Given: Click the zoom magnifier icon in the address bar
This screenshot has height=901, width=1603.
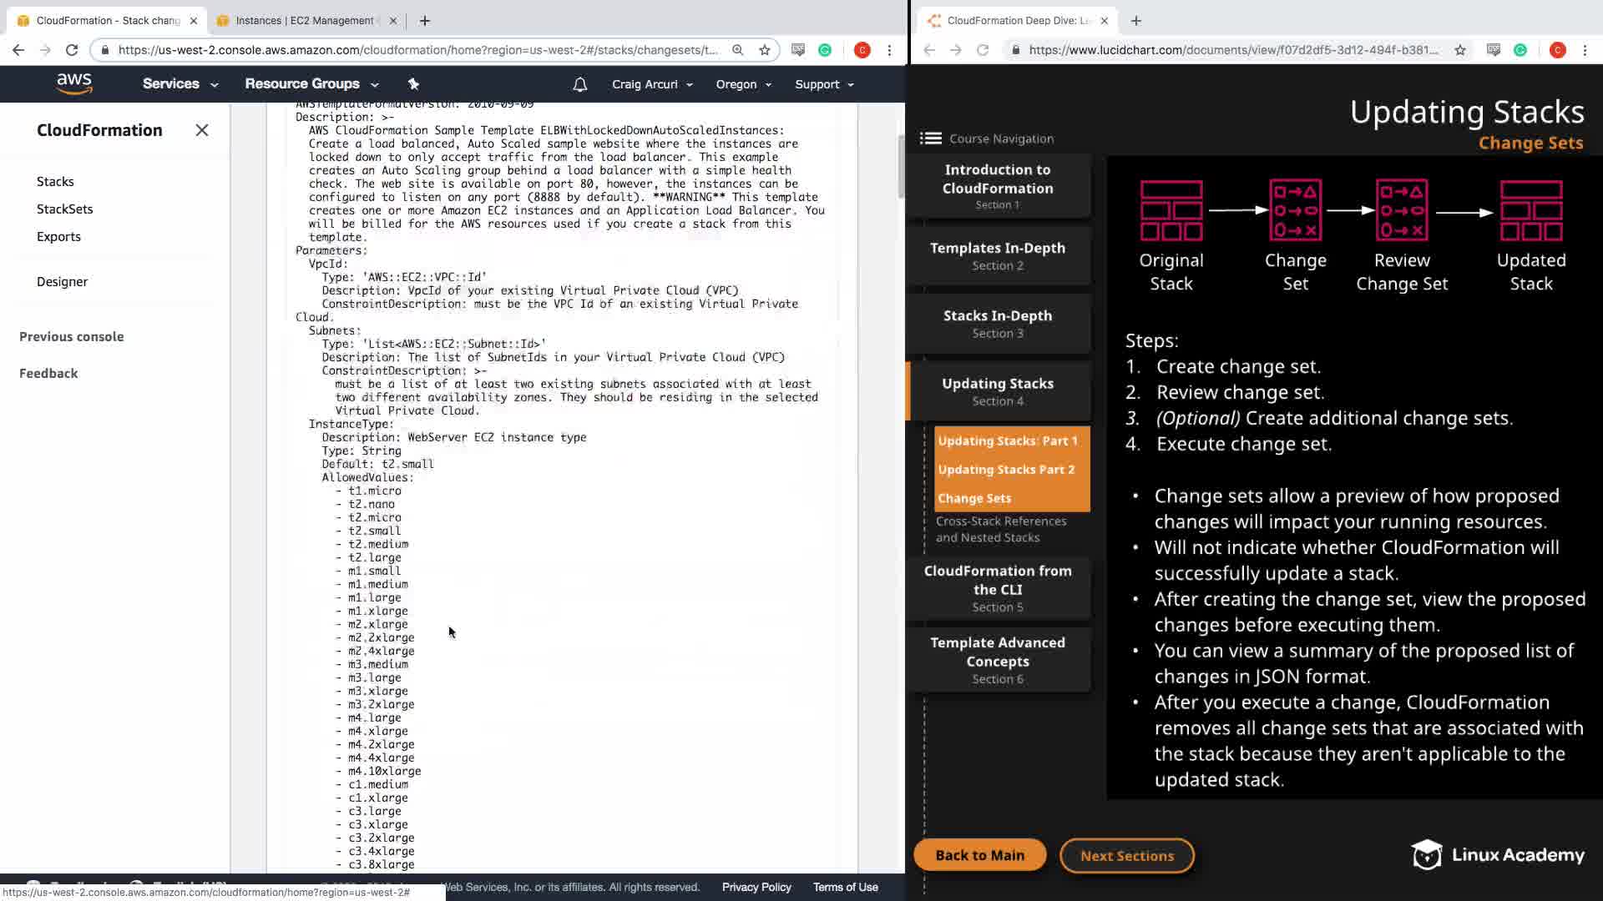Looking at the screenshot, I should click(738, 50).
